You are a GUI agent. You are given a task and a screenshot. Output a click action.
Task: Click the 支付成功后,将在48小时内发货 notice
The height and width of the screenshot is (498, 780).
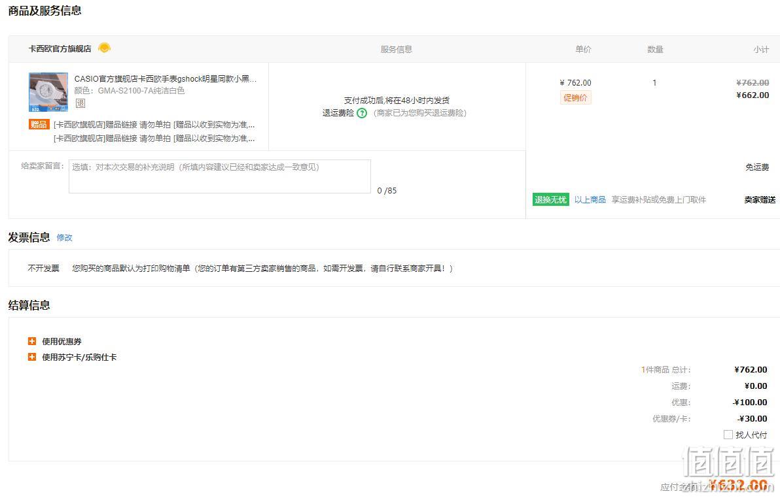tap(397, 101)
